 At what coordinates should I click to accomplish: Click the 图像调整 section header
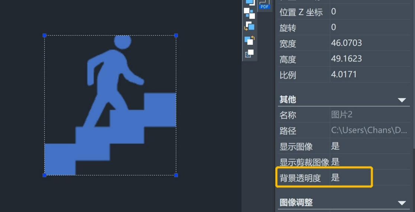[344, 202]
